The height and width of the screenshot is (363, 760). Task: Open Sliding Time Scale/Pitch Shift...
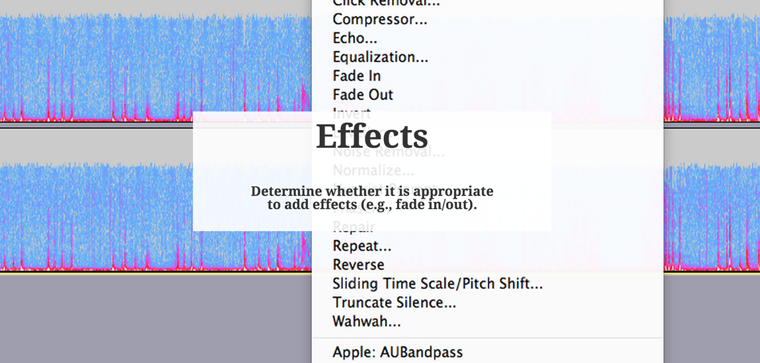[437, 284]
